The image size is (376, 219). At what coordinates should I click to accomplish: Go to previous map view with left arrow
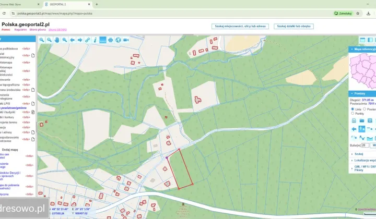tap(72, 40)
